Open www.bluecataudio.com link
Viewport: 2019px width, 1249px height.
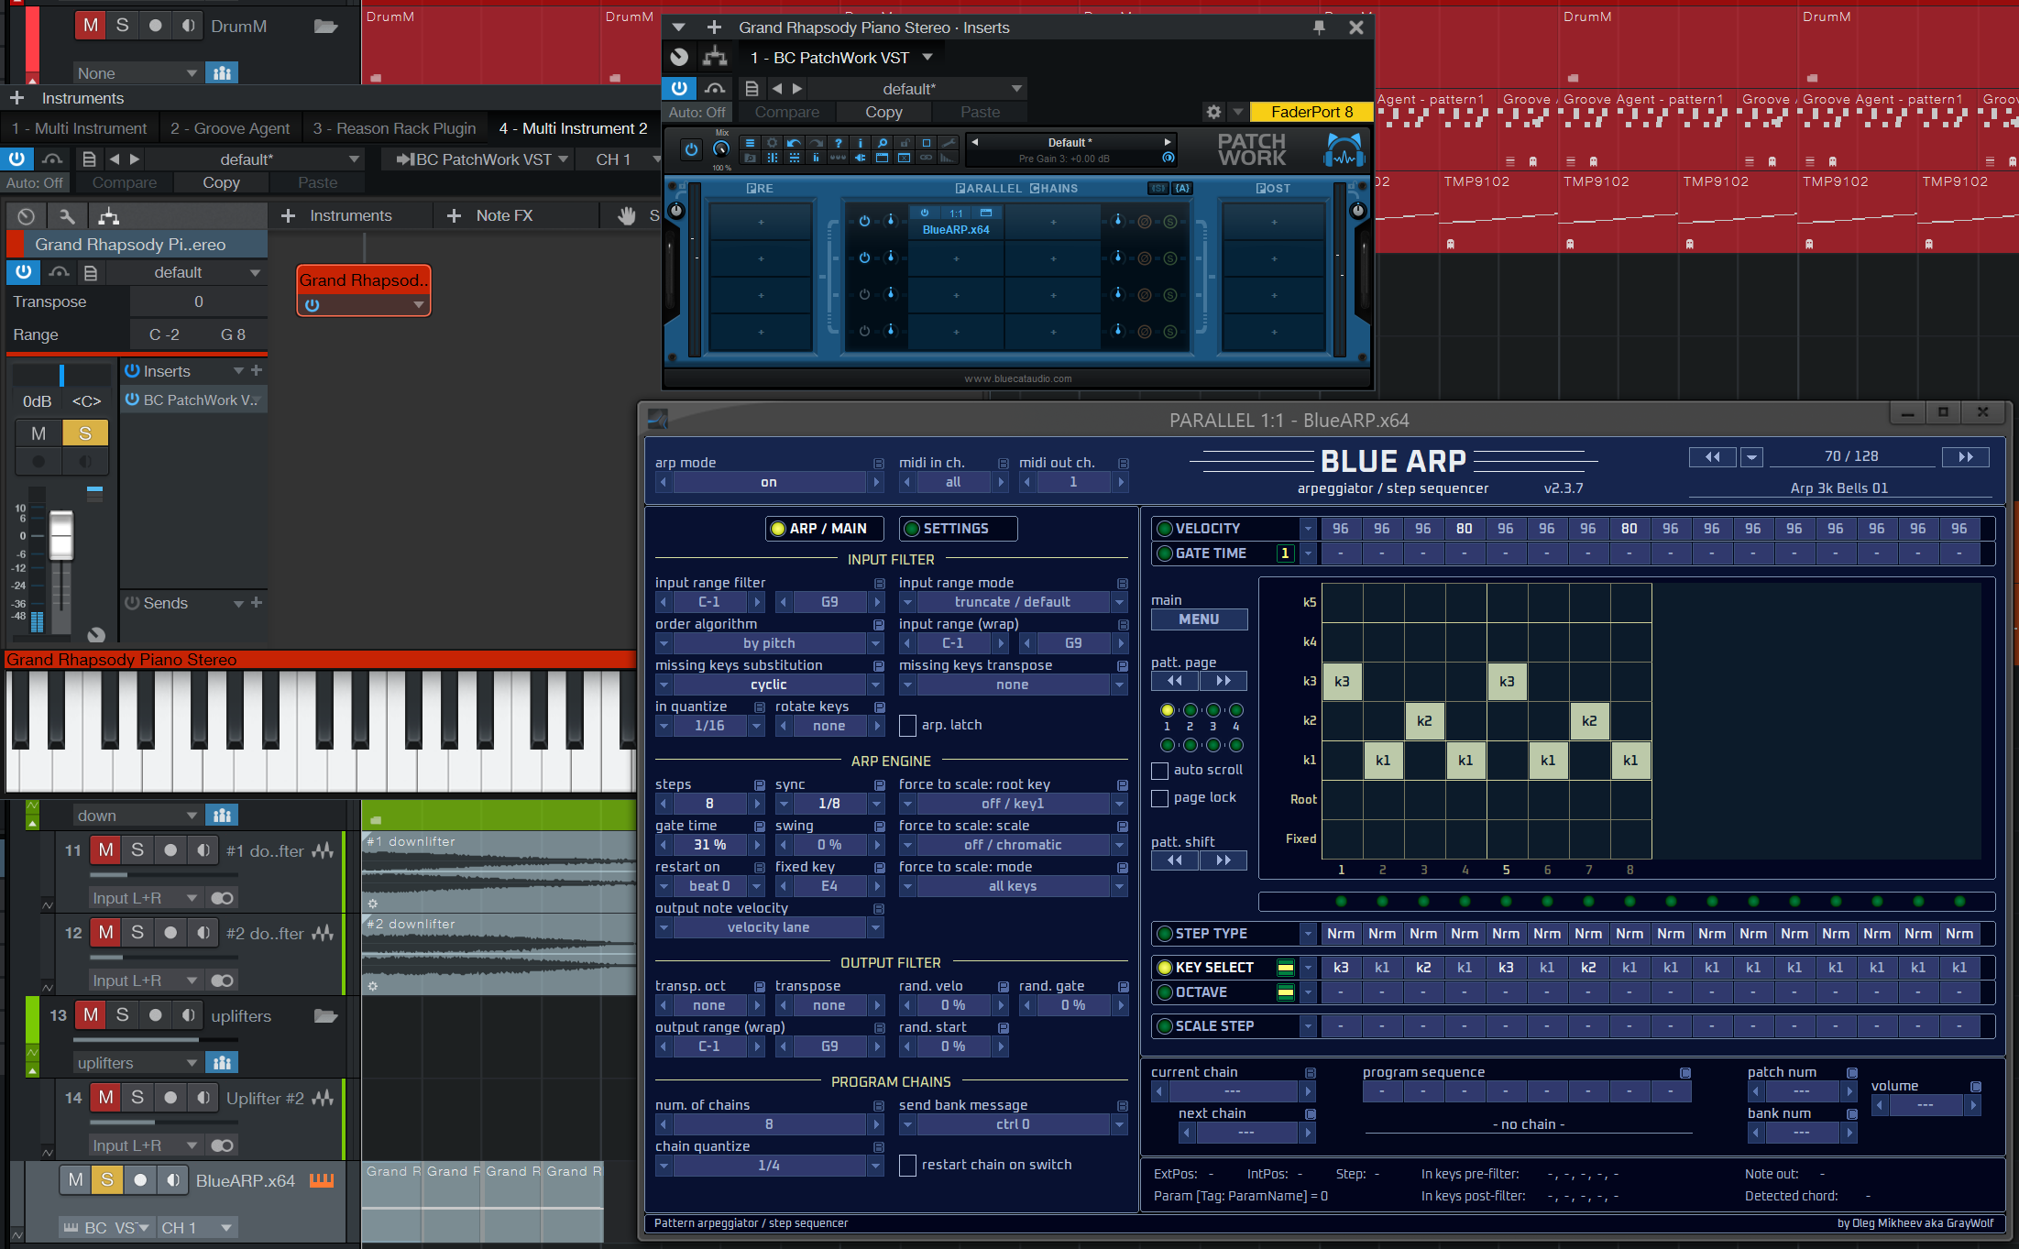tap(1018, 378)
